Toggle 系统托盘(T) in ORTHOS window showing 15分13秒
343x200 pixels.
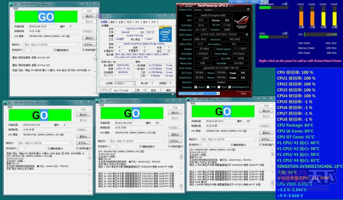point(83,50)
